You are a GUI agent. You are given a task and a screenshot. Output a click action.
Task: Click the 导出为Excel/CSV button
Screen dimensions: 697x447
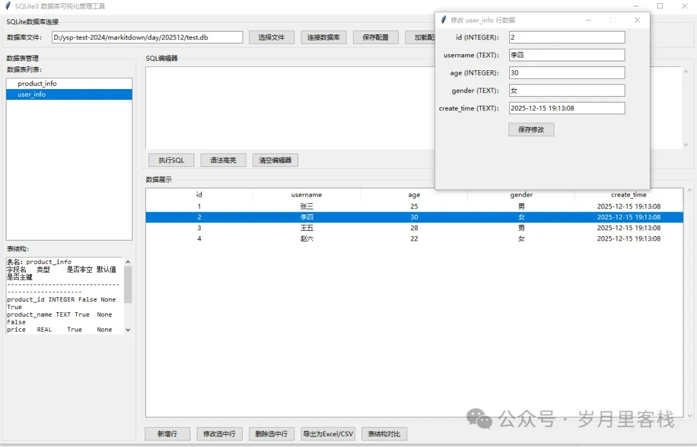click(328, 433)
